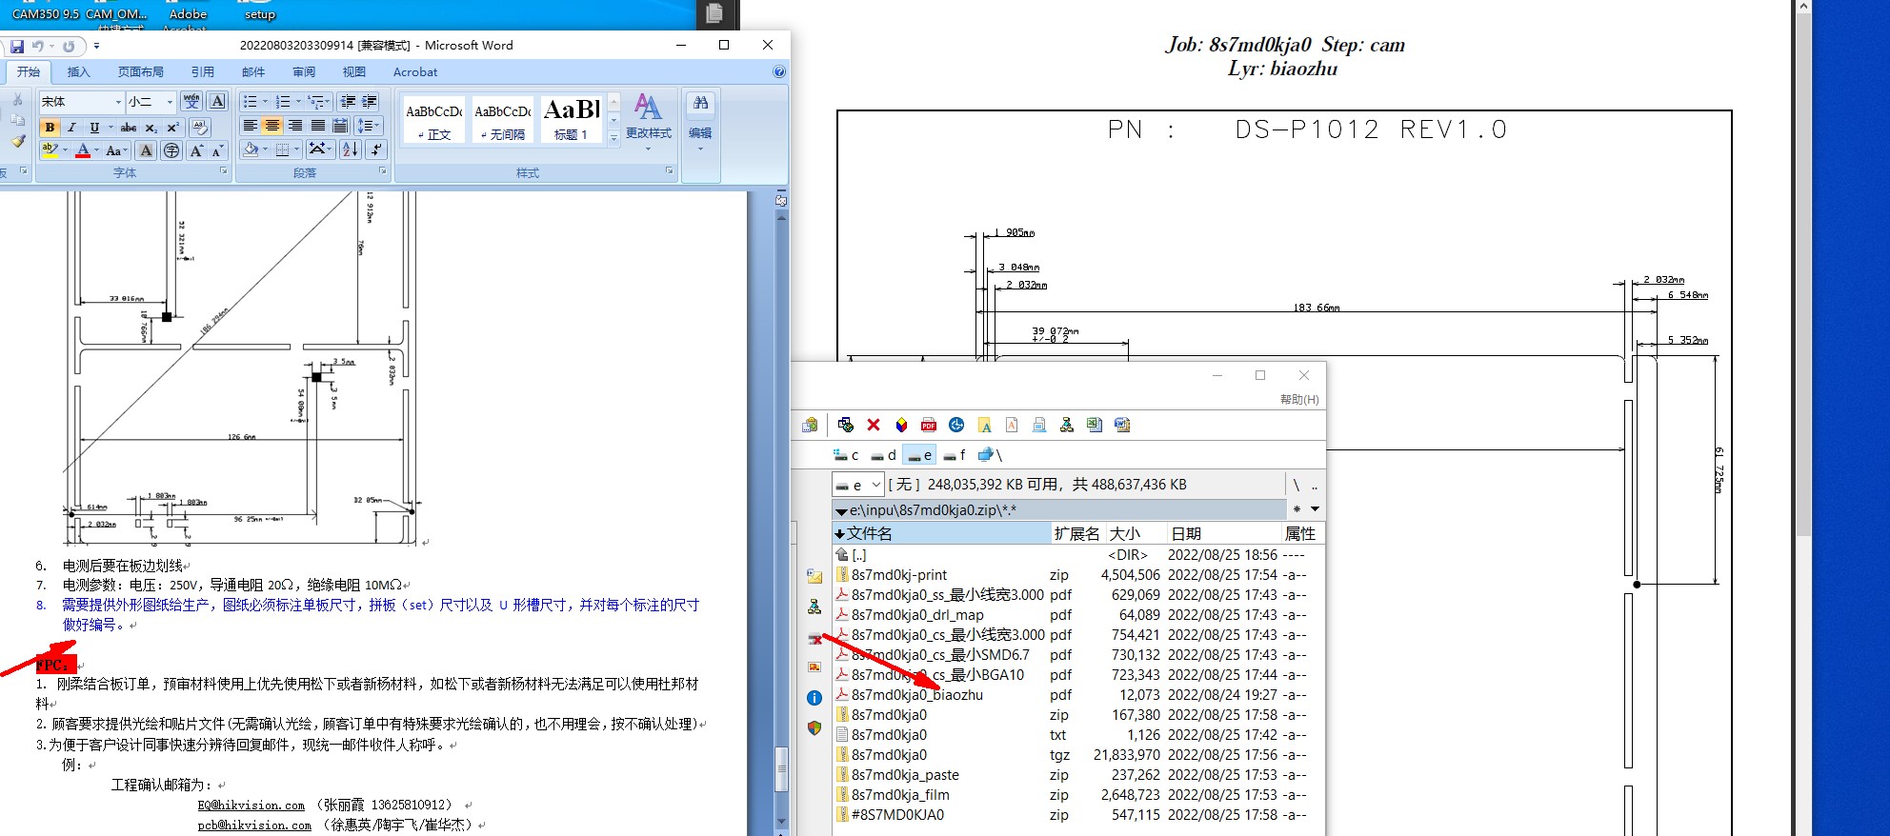Click the 编辑 button in Word ribbon
The width and height of the screenshot is (1890, 836).
(700, 121)
